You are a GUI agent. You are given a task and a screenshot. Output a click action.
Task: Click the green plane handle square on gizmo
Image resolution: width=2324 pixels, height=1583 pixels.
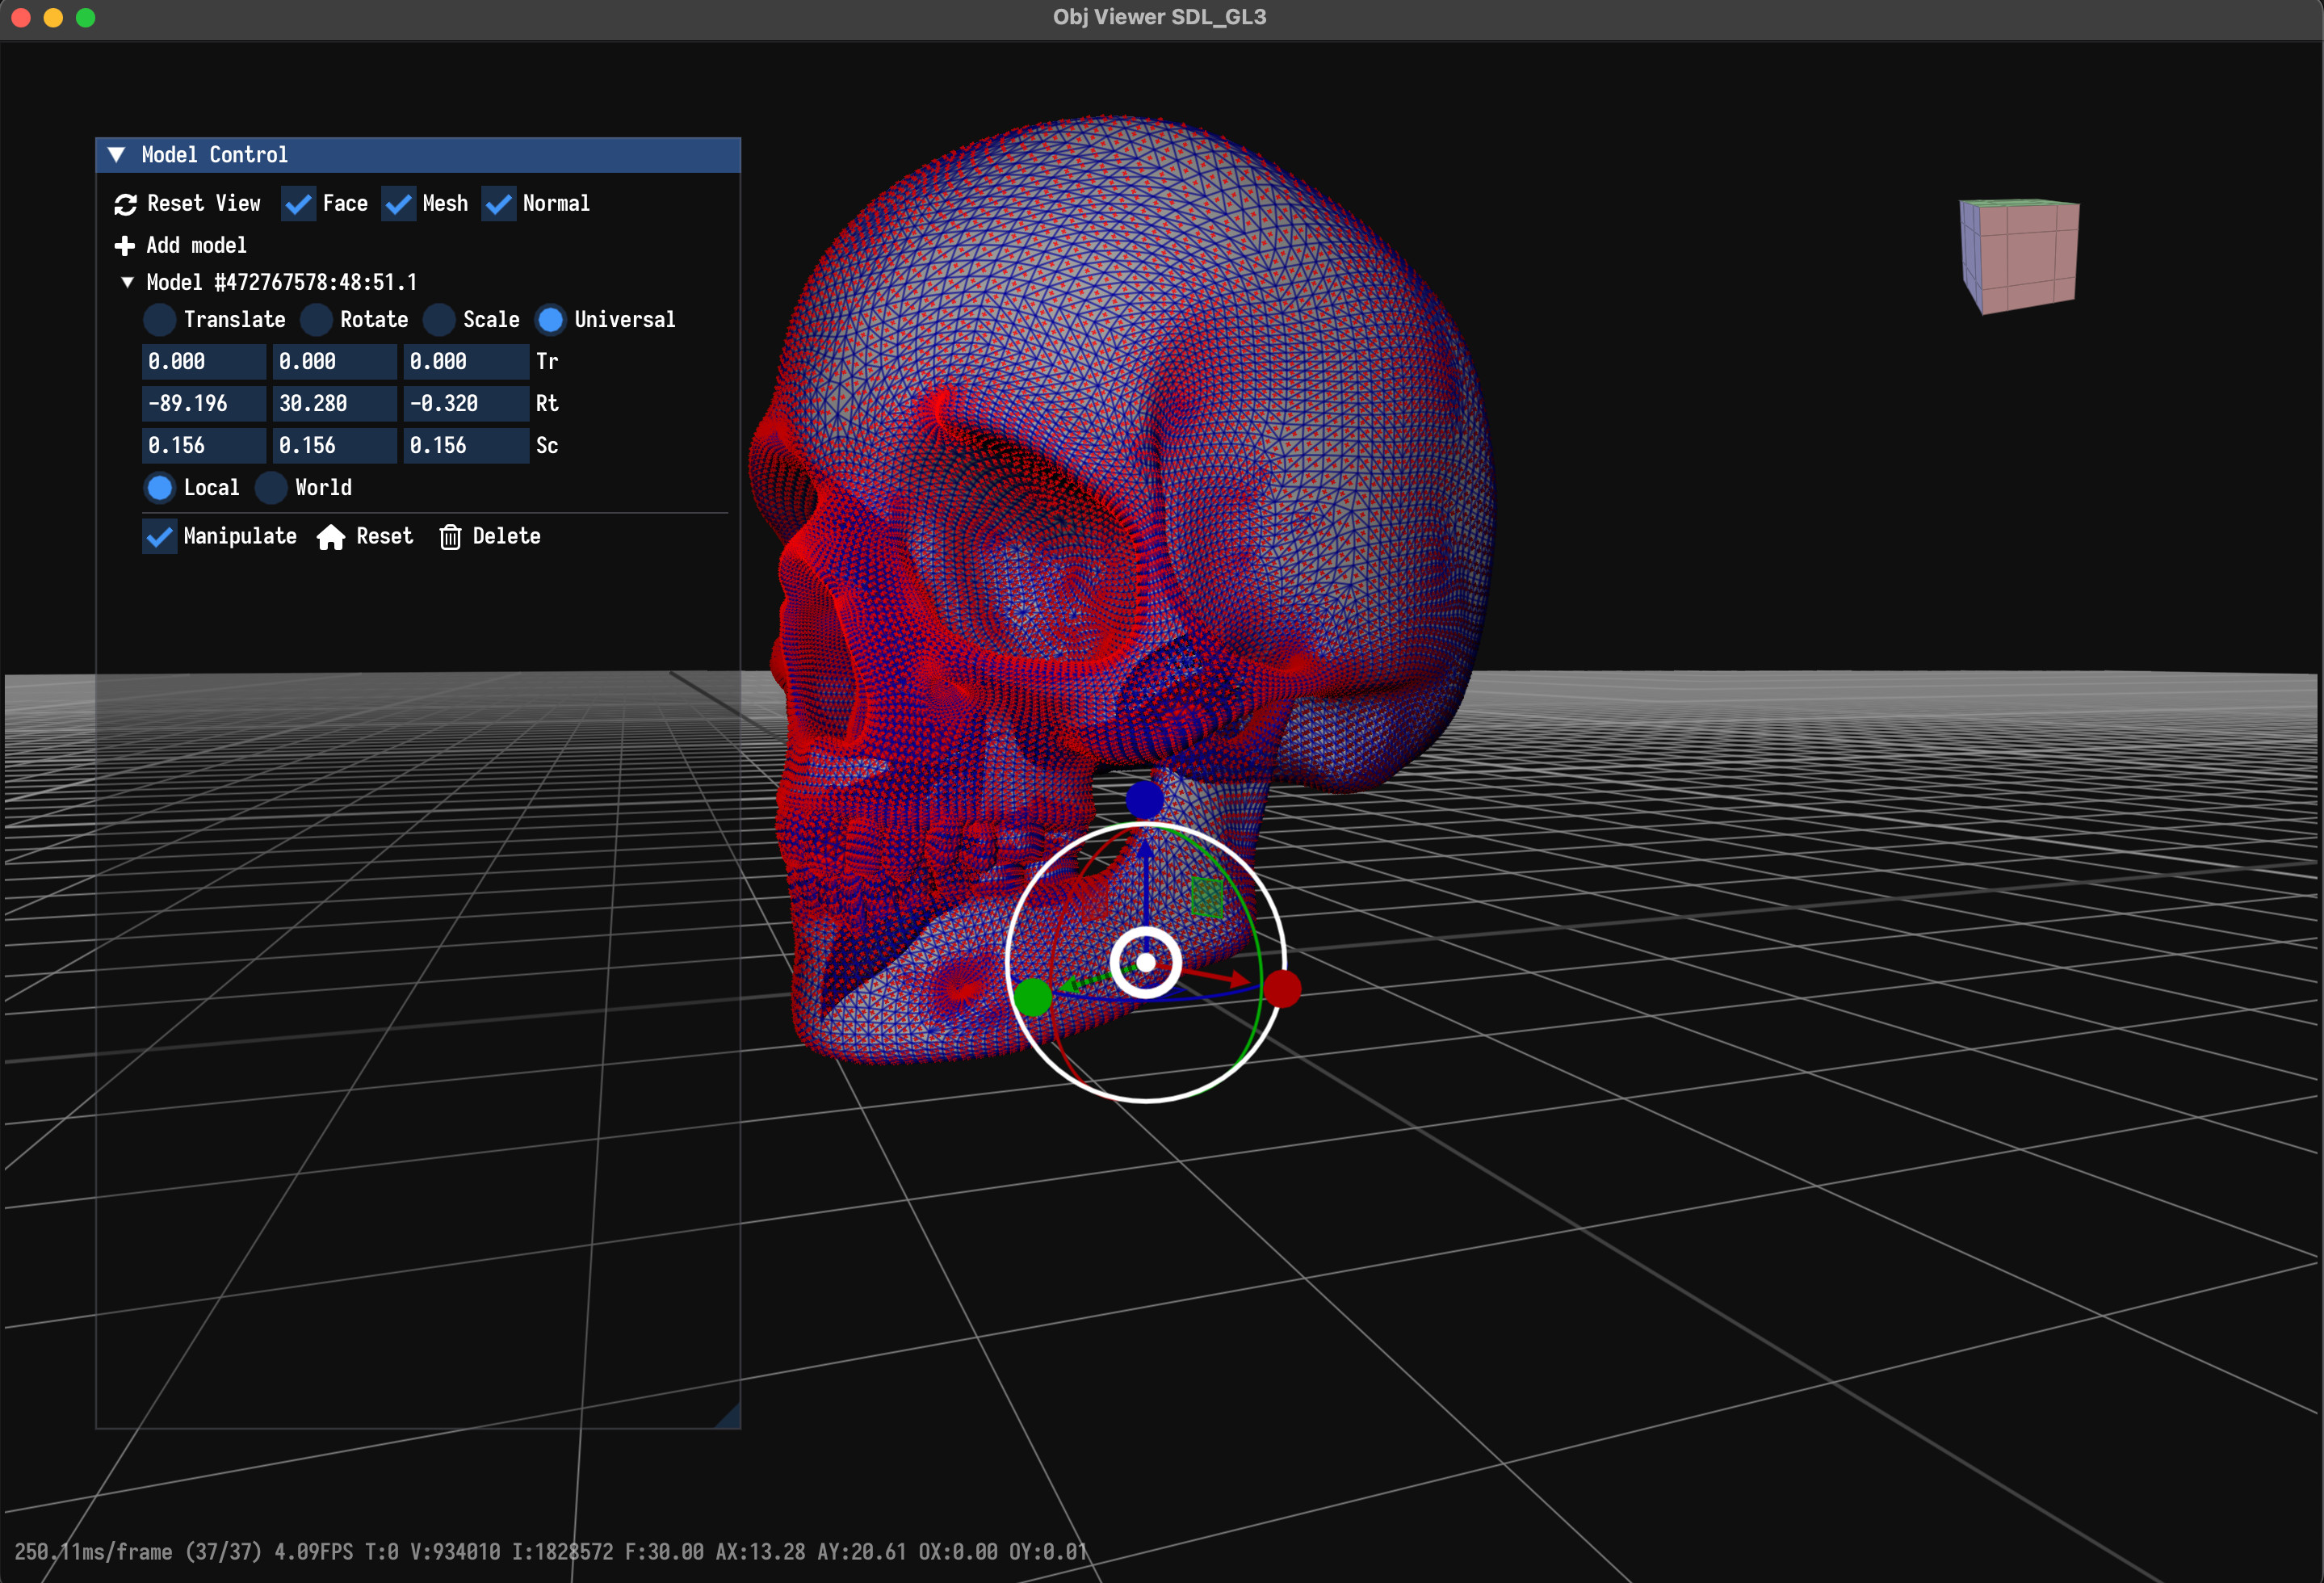point(1207,897)
